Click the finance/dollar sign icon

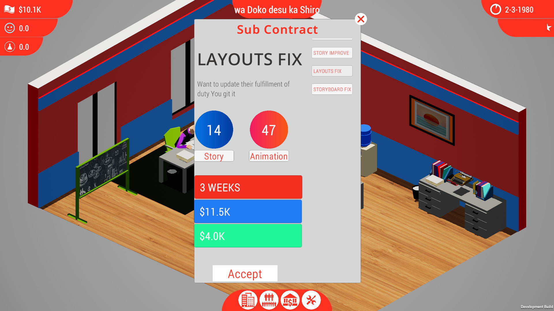coord(290,301)
